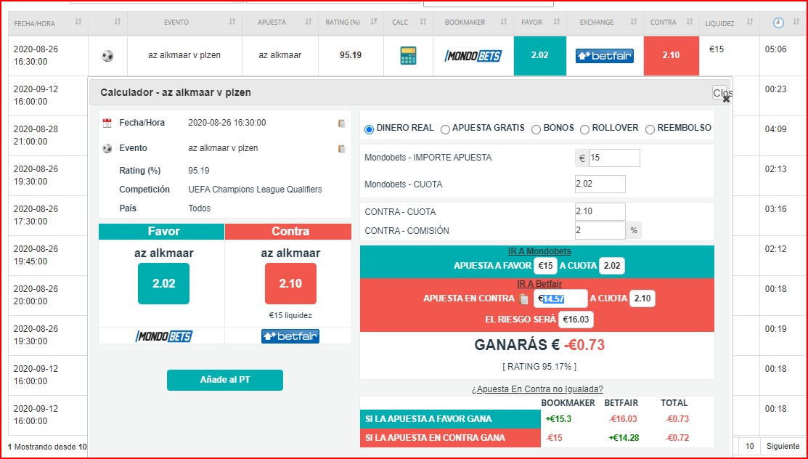The image size is (808, 459).
Task: Click the teal 2.02 Favor odds cell in the table
Action: pyautogui.click(x=539, y=56)
